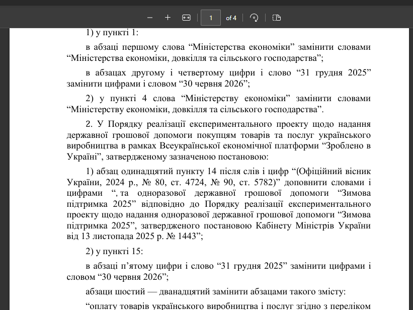
Task: Zoom in with the plus icon
Action: [168, 18]
